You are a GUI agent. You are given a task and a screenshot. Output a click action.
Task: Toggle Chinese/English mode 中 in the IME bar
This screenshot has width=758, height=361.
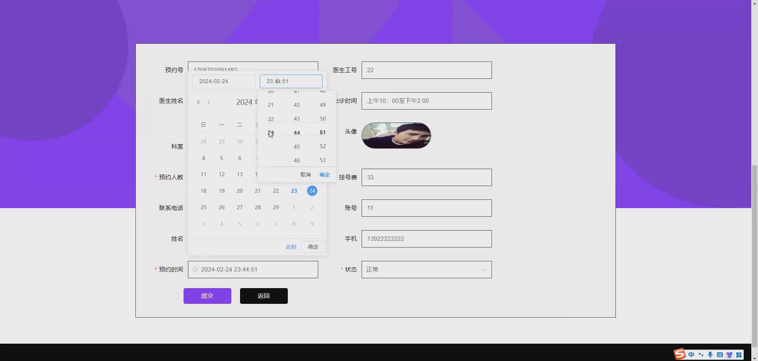[x=691, y=355]
